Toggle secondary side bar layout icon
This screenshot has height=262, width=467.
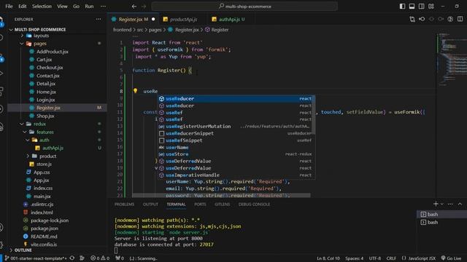click(x=421, y=7)
